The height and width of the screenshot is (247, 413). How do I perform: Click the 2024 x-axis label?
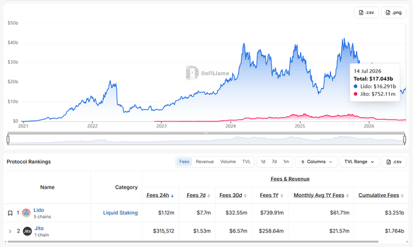click(230, 126)
